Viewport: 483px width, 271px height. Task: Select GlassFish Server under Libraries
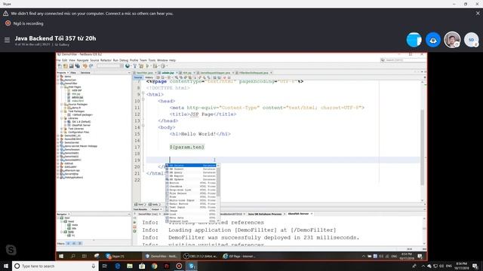point(82,125)
